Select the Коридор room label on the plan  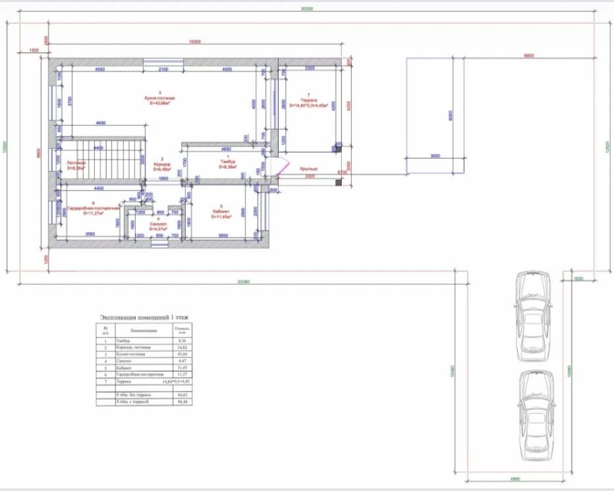tap(161, 164)
